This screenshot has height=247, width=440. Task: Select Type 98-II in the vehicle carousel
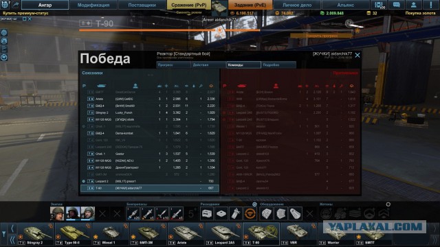[74, 234]
